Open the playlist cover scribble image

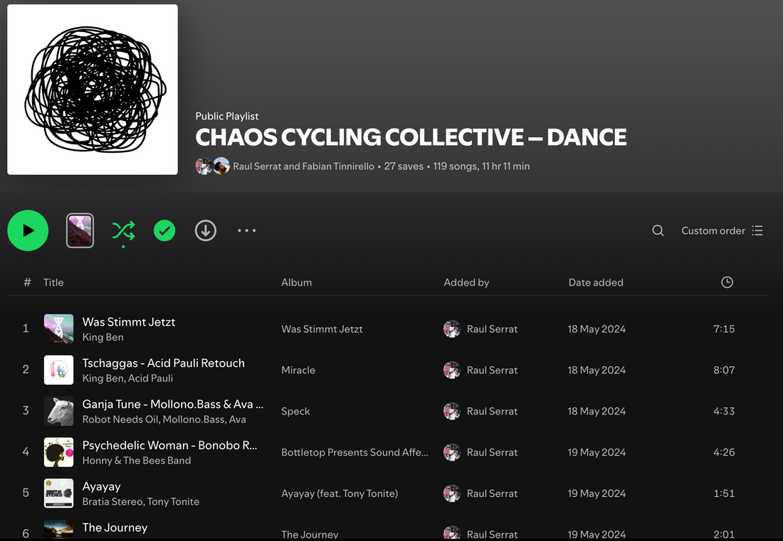93,90
